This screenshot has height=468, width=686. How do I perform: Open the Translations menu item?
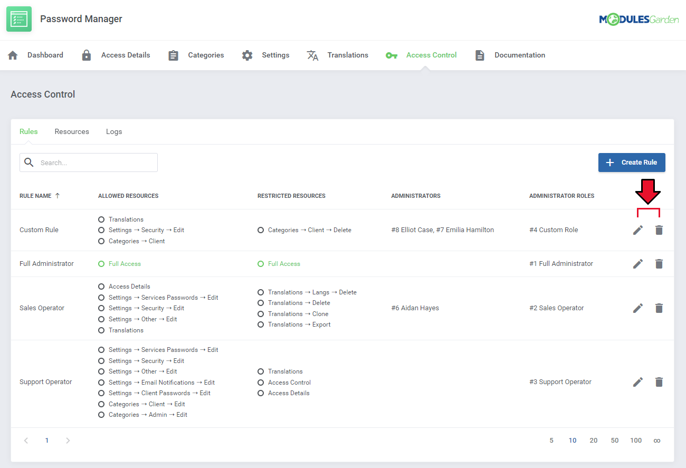[x=348, y=55]
